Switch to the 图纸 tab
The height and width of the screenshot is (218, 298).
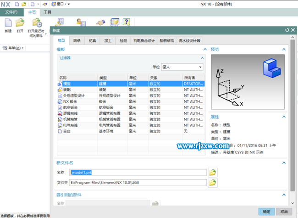(77, 41)
